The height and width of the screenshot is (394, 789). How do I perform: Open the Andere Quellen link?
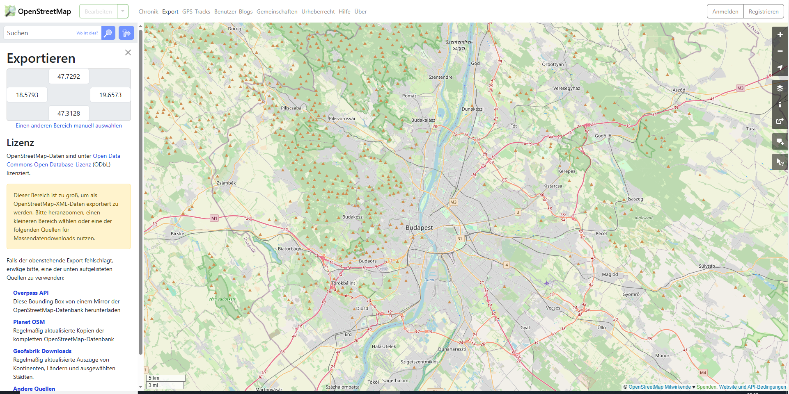34,389
